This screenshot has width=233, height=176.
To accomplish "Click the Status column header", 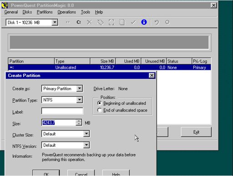I will 179,61.
